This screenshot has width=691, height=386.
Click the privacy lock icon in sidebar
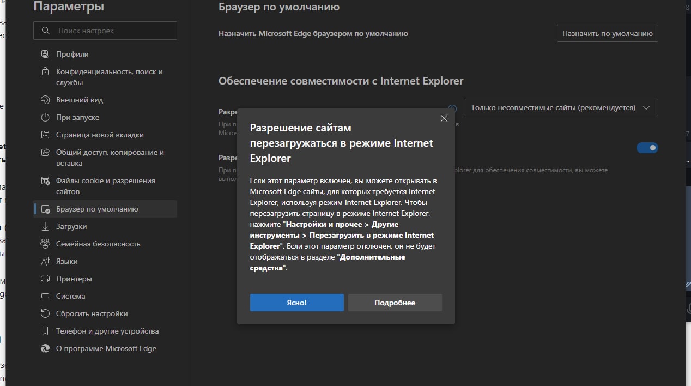(x=46, y=71)
